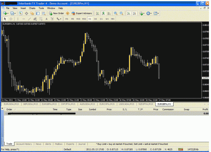Sort trades by Order column header
The width and height of the screenshot is (211, 152).
[9, 109]
